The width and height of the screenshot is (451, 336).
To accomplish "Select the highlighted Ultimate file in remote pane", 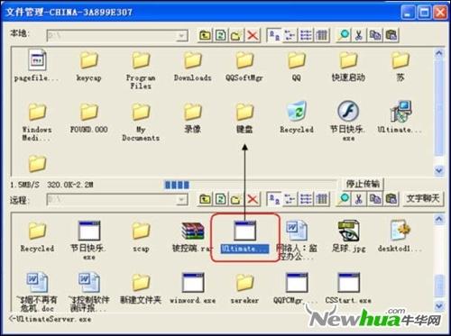I will coord(244,236).
